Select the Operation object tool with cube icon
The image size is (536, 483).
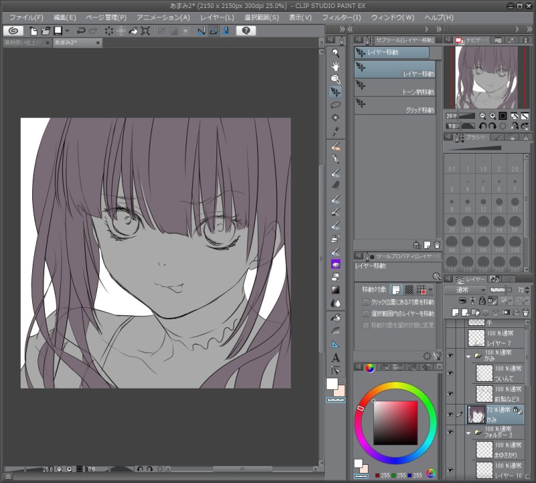(x=336, y=79)
